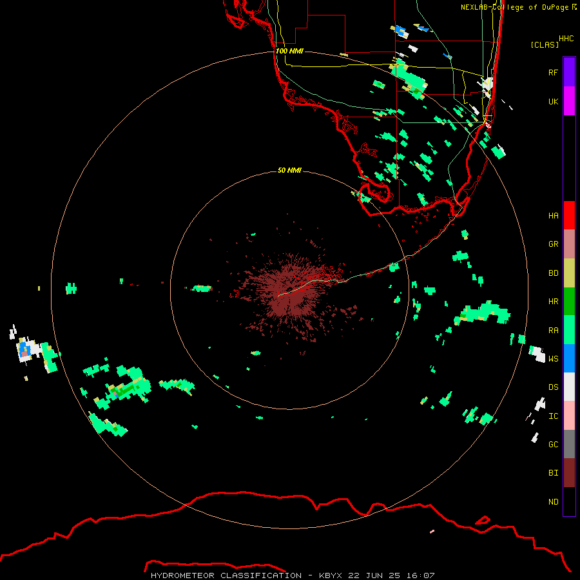
Task: Click the BD yellow legend swatch
Action: point(569,273)
